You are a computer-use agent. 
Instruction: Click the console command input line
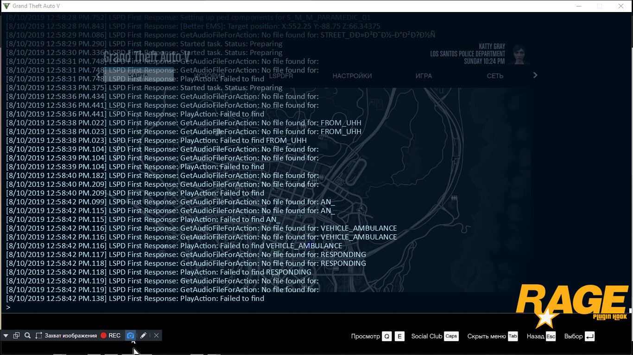(316, 307)
